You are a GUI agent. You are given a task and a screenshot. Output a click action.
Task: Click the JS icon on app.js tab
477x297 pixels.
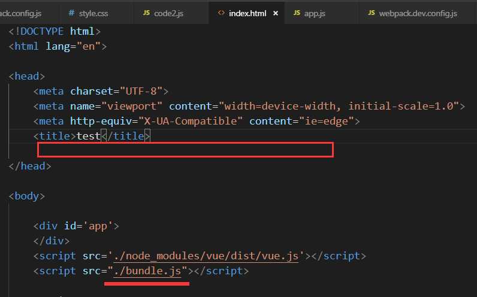297,13
